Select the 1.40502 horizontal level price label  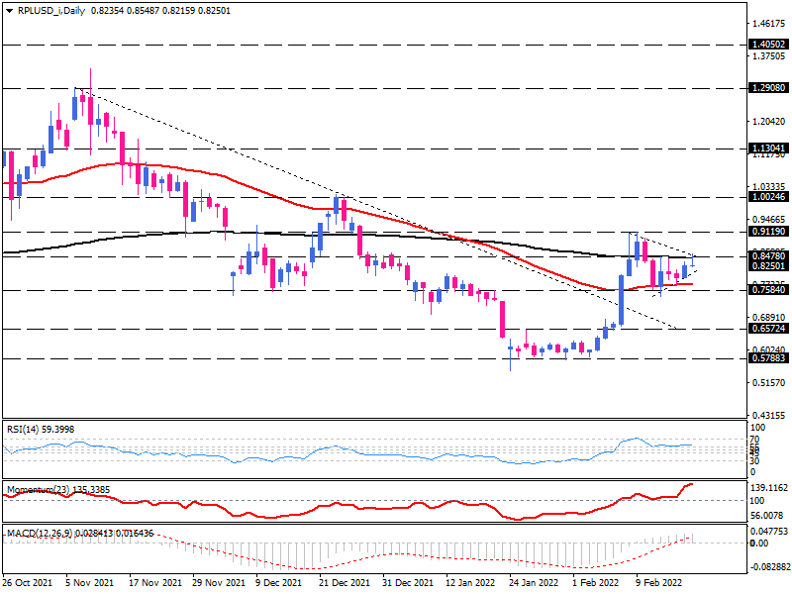(x=767, y=45)
